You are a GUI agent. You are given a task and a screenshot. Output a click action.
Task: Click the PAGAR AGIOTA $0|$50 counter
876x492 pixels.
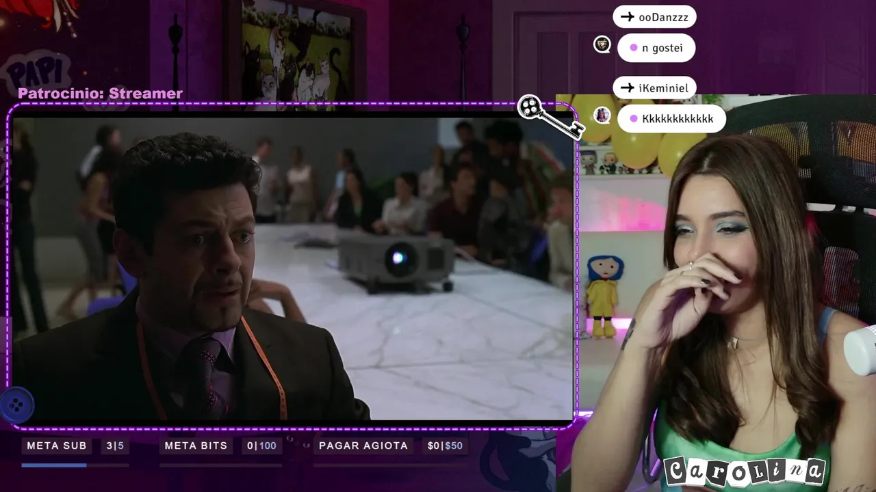(x=445, y=446)
